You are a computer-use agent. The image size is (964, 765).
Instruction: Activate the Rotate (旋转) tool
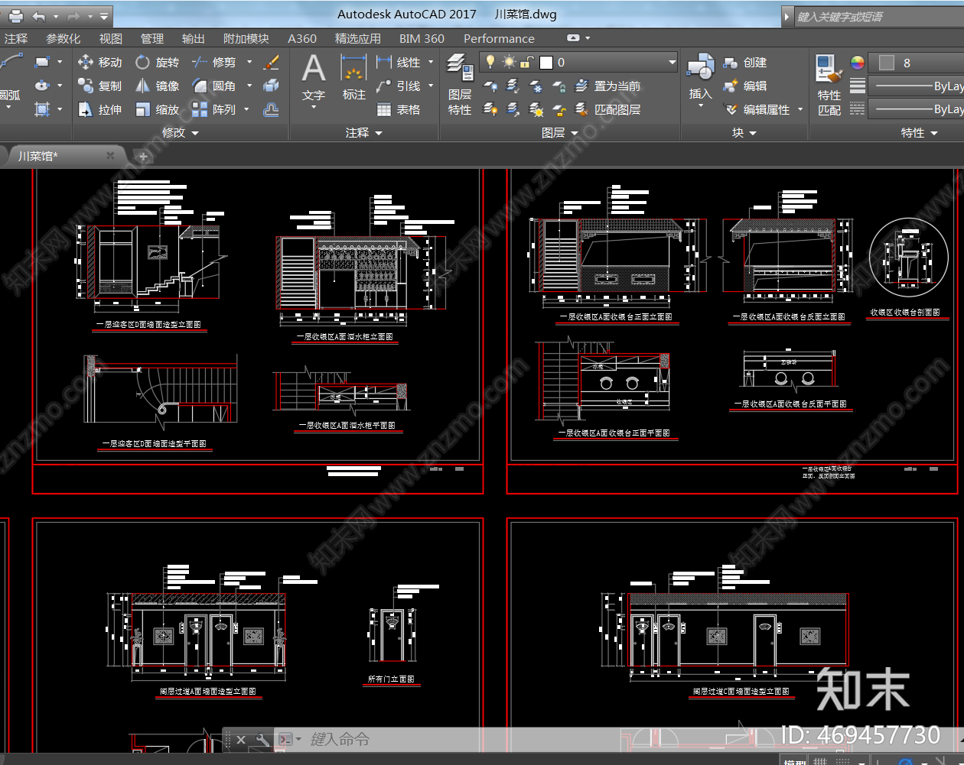coord(157,63)
